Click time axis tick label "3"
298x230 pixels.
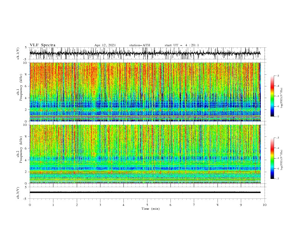pos(100,205)
